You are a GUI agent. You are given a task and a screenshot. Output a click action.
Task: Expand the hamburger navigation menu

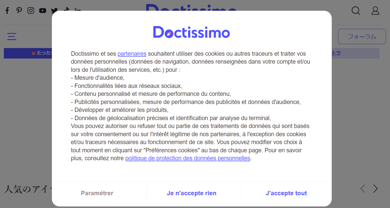pos(12,37)
